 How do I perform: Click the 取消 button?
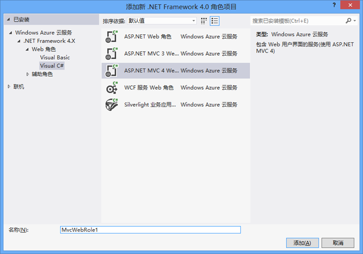(338, 243)
